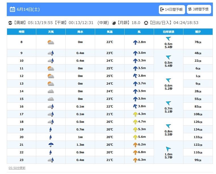Viewport: 216px width, 174px height.
Task: Click the 99cm tide value
Action: click(x=198, y=160)
